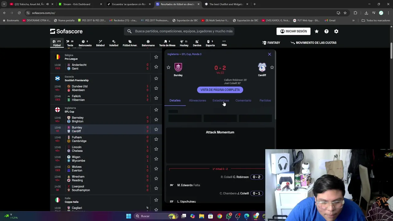The height and width of the screenshot is (221, 393).
Task: Open the Tenis de Mesa category
Action: click(167, 43)
